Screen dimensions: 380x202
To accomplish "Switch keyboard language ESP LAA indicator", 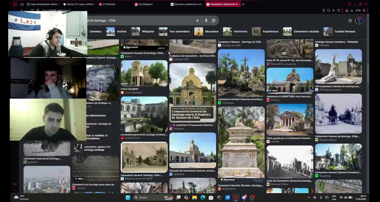I will point(334,198).
